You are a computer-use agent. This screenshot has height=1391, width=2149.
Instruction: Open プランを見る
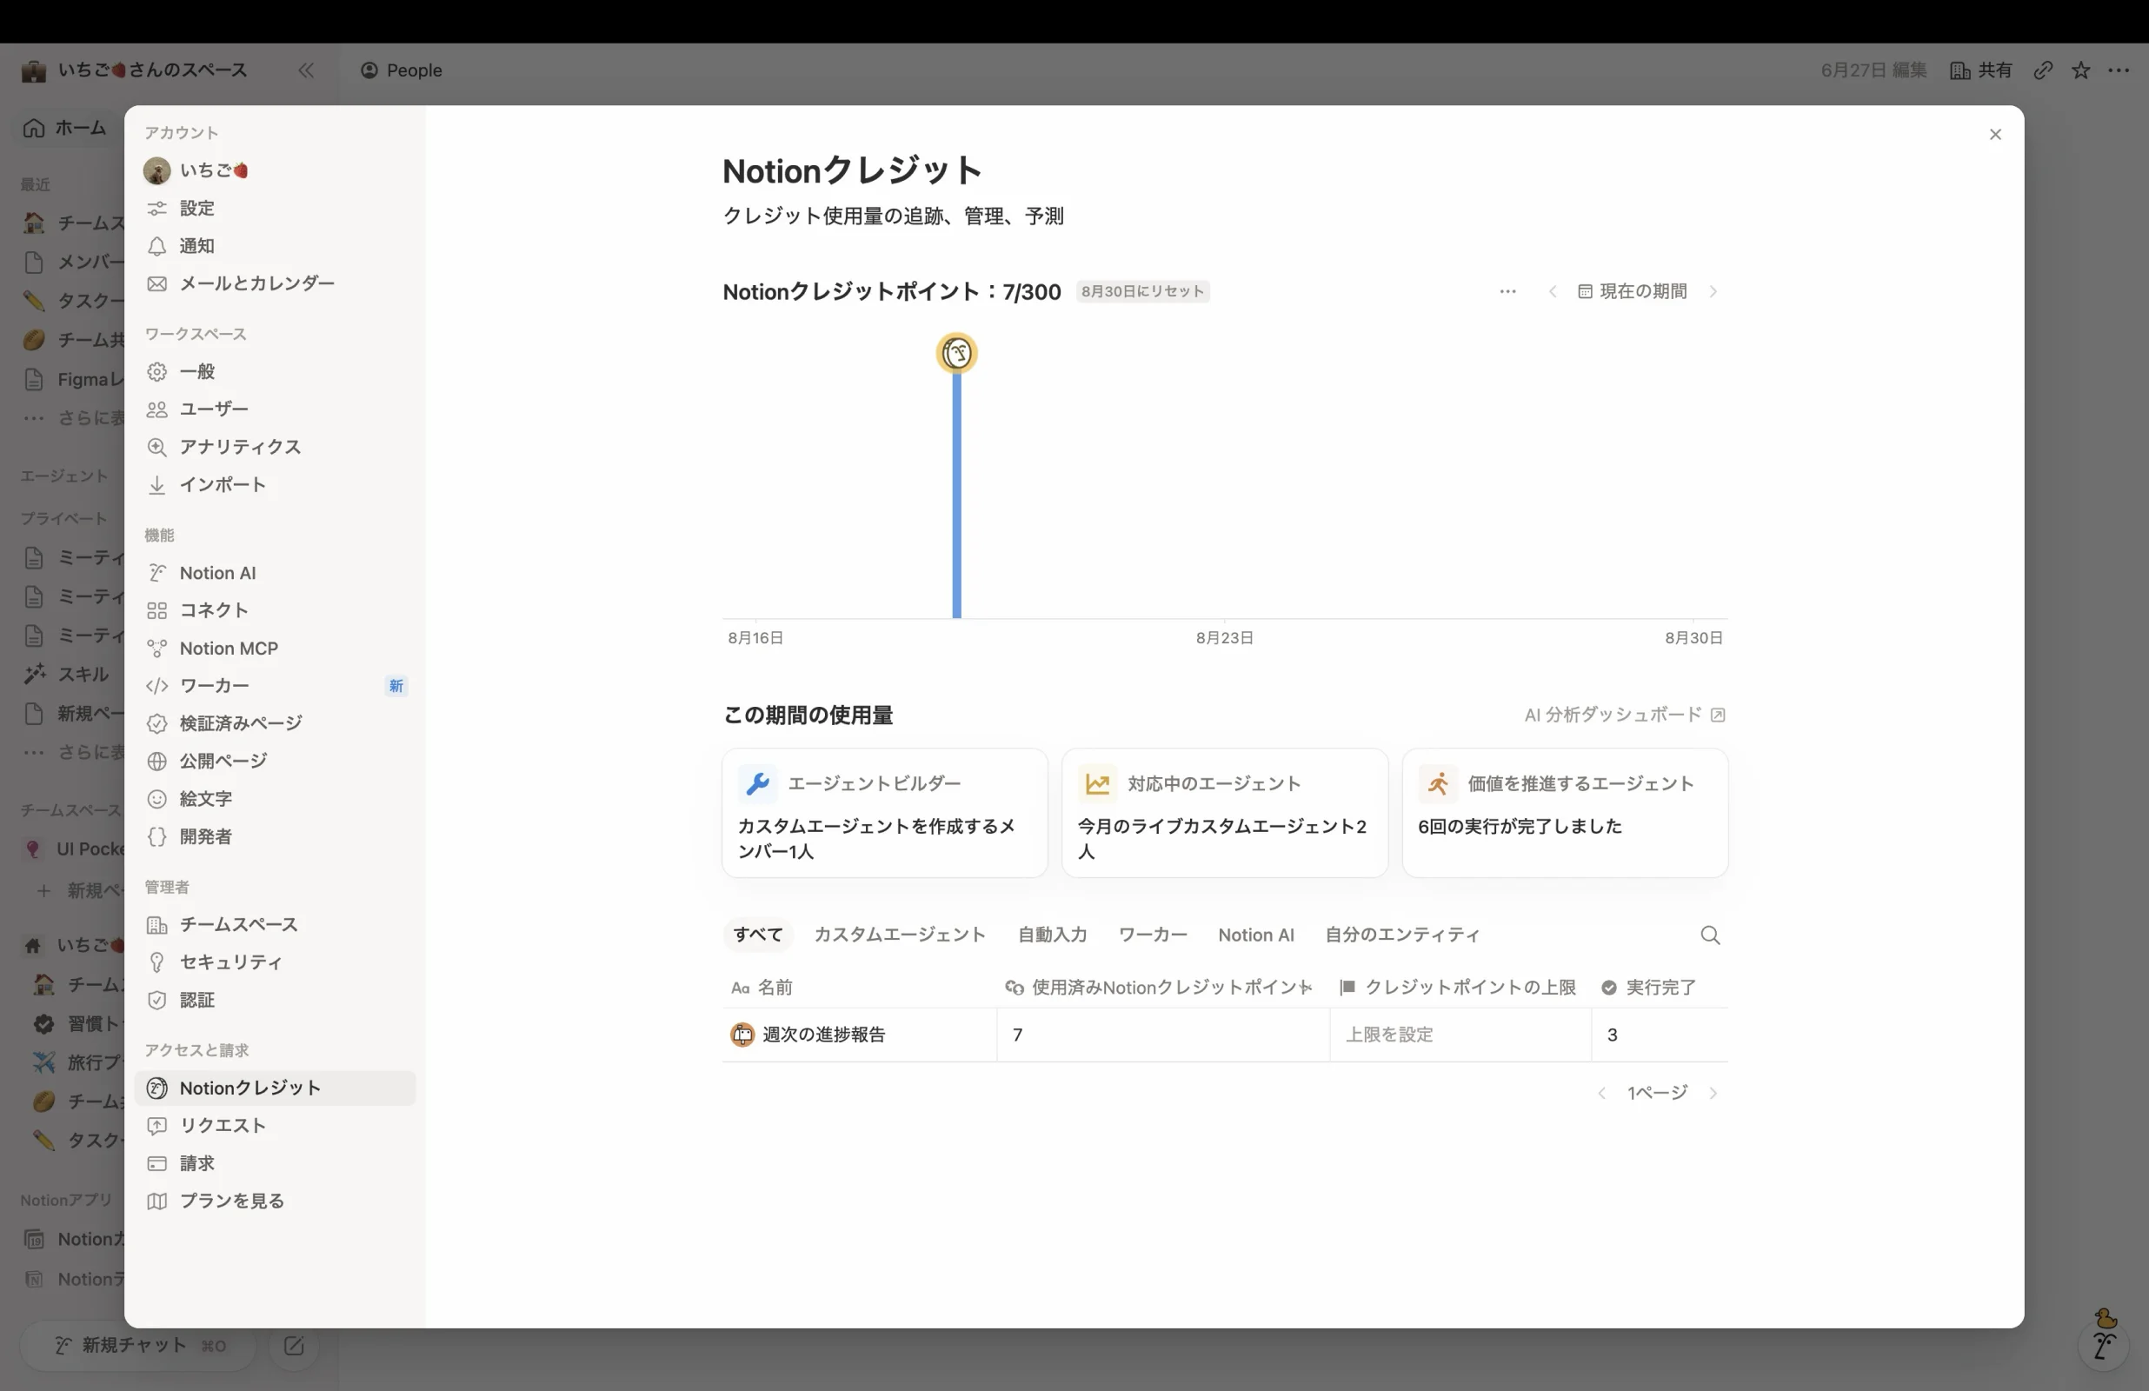(275, 1201)
